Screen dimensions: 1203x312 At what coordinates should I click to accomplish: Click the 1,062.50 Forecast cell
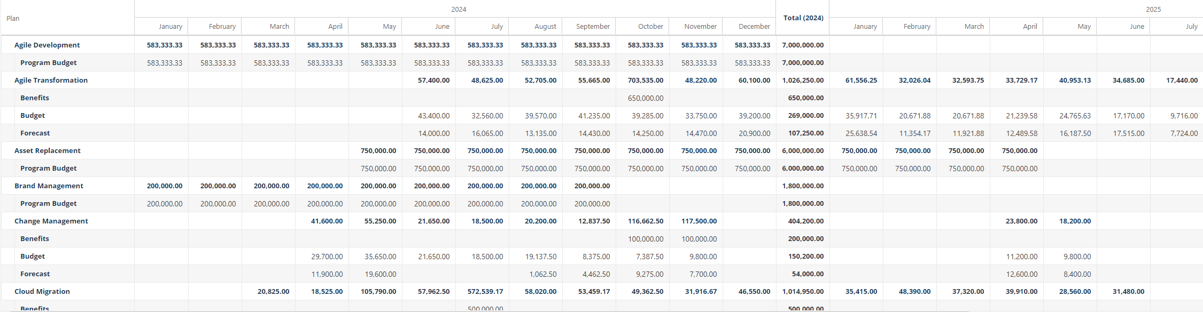pos(542,274)
